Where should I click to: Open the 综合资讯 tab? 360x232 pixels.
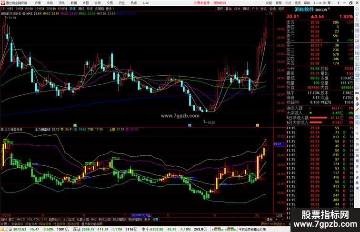click(x=45, y=224)
